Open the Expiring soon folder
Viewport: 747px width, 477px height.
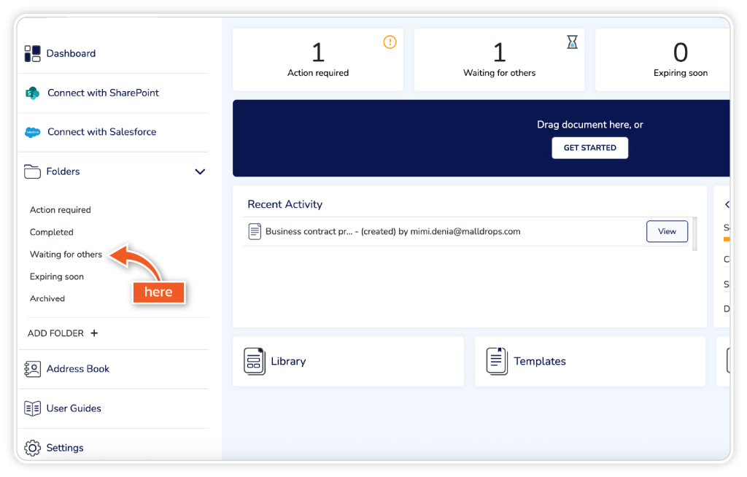pos(57,276)
